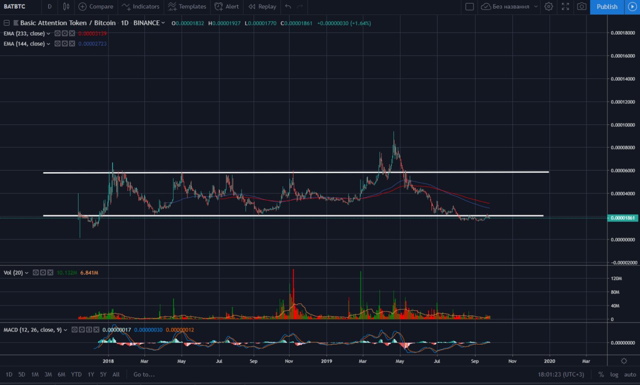The image size is (640, 385).
Task: Click the BATBTC symbol search field
Action: point(14,6)
